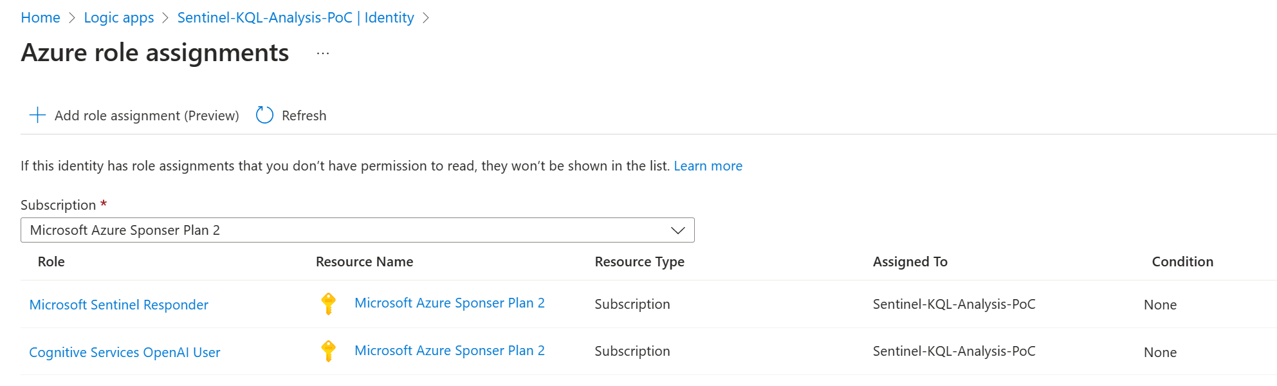This screenshot has width=1277, height=386.
Task: Click the Resource Name column header
Action: pyautogui.click(x=364, y=262)
